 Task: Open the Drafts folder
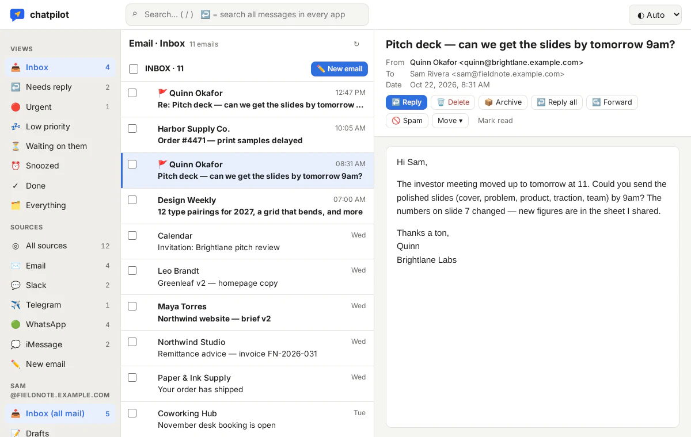coord(60,433)
